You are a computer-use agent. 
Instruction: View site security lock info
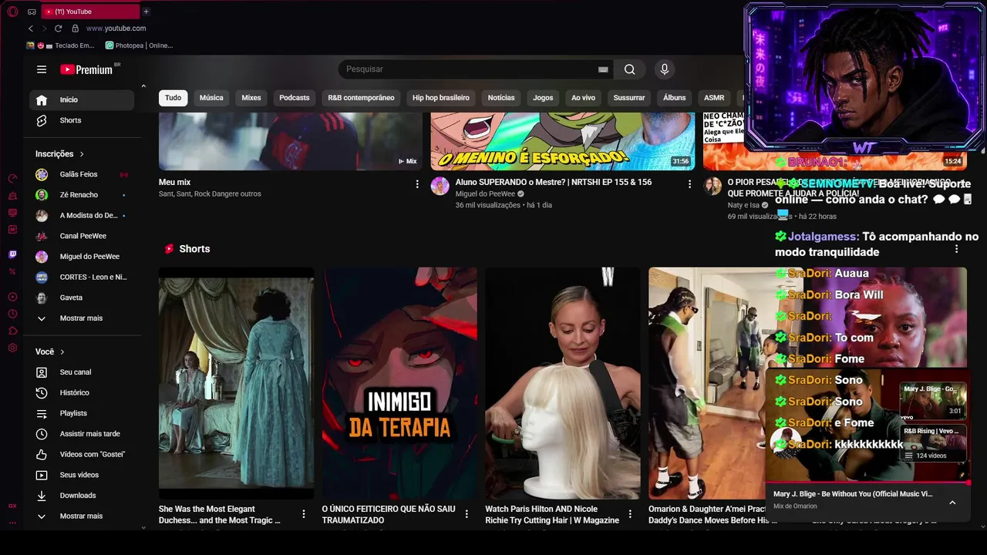pos(75,29)
